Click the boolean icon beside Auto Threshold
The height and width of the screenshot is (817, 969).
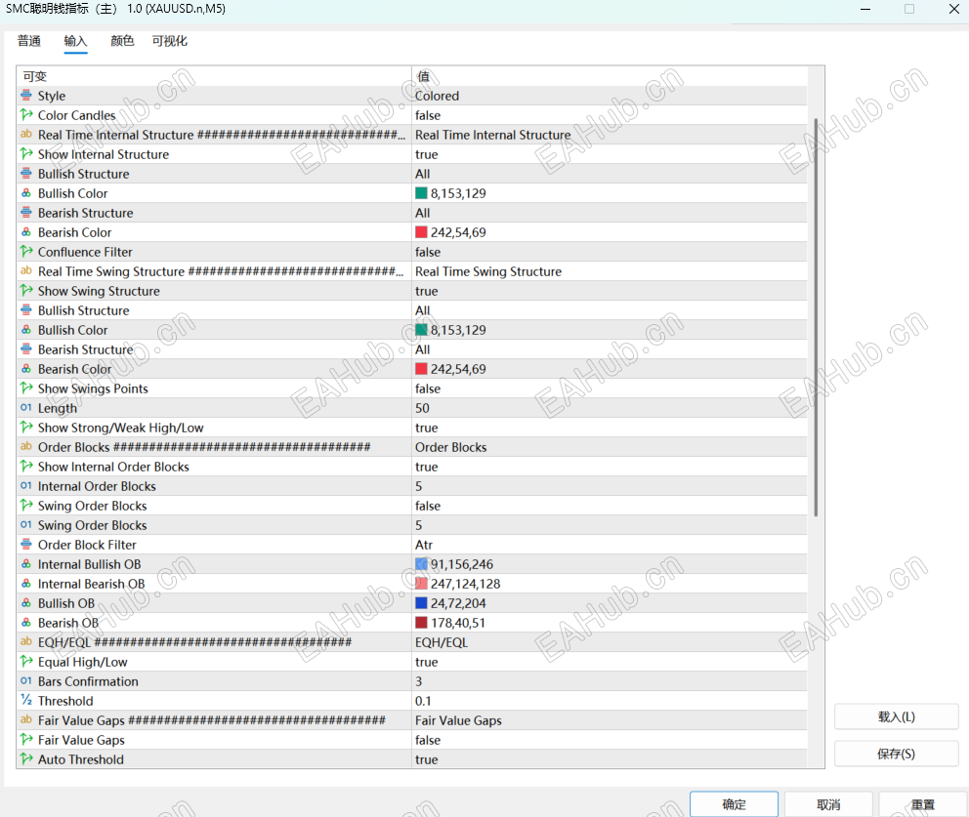click(x=26, y=759)
